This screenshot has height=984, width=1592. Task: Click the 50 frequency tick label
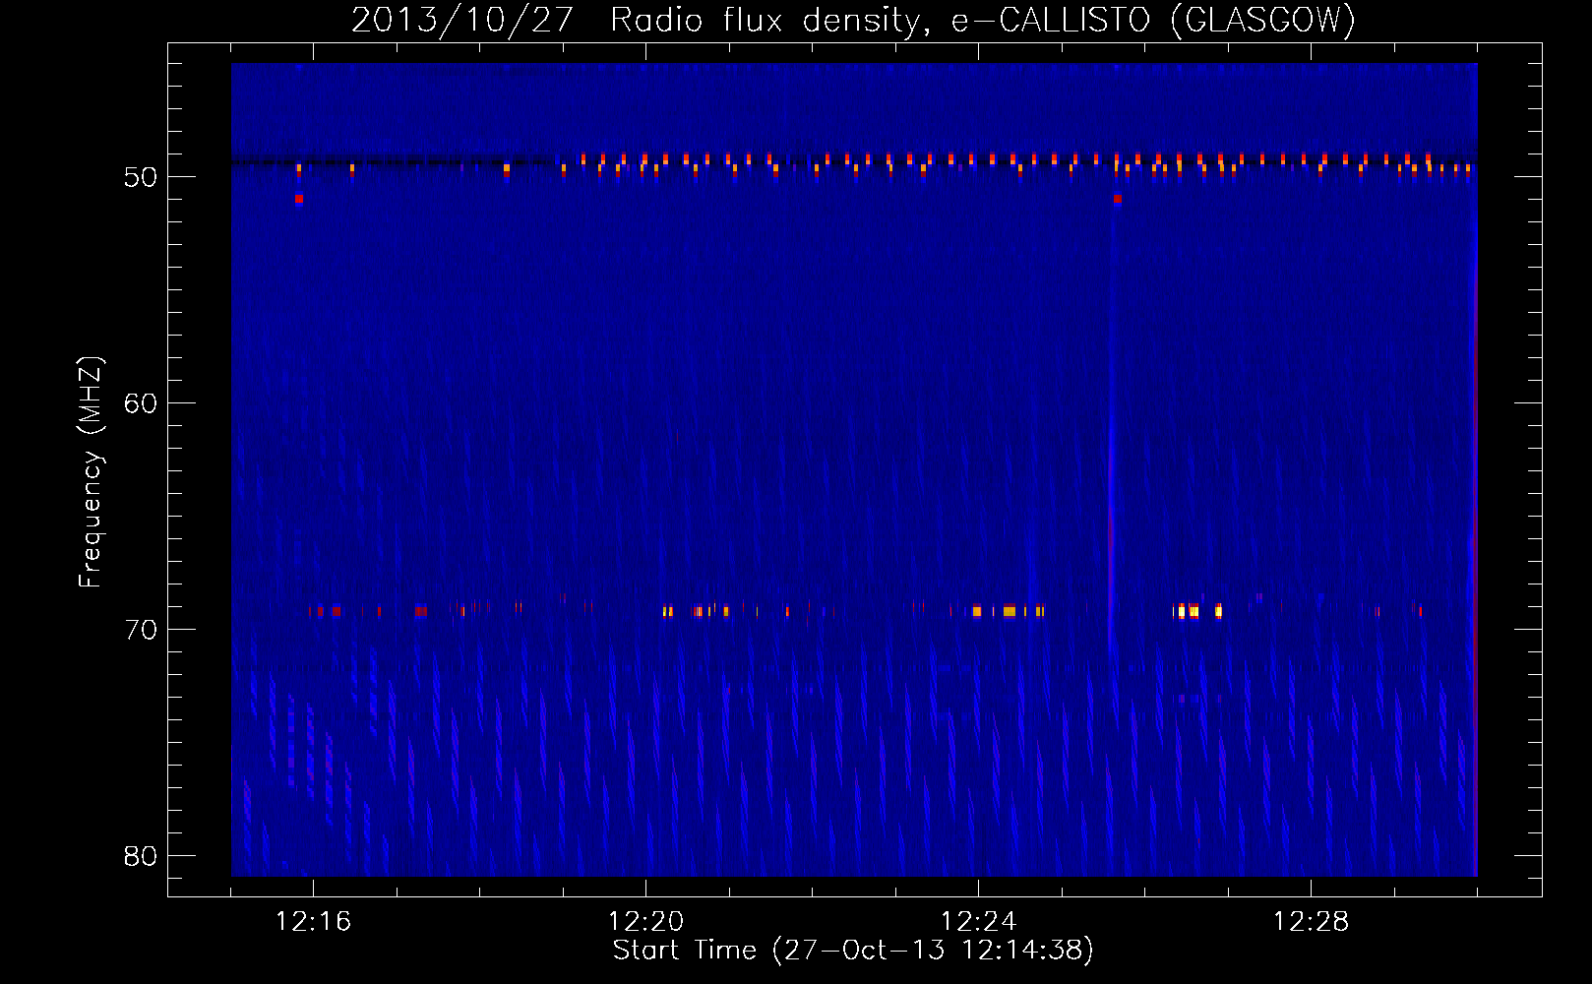(141, 177)
